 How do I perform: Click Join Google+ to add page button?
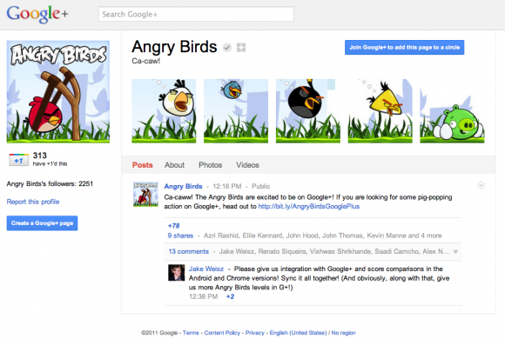coord(404,47)
